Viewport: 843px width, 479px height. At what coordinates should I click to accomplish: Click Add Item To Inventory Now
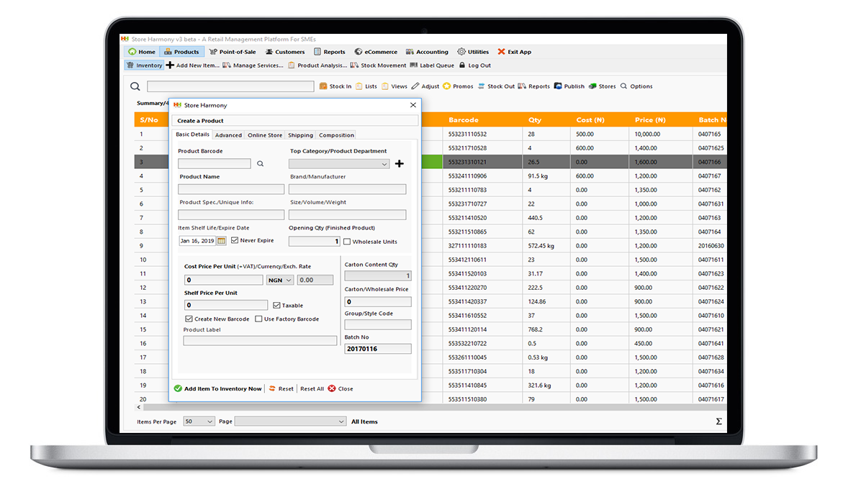pyautogui.click(x=217, y=389)
